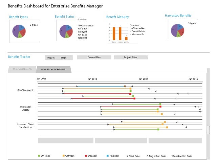This screenshot has height=162, width=216.
Task: Click the start arrow of the blue Risk Treatment bar
Action: click(x=77, y=86)
